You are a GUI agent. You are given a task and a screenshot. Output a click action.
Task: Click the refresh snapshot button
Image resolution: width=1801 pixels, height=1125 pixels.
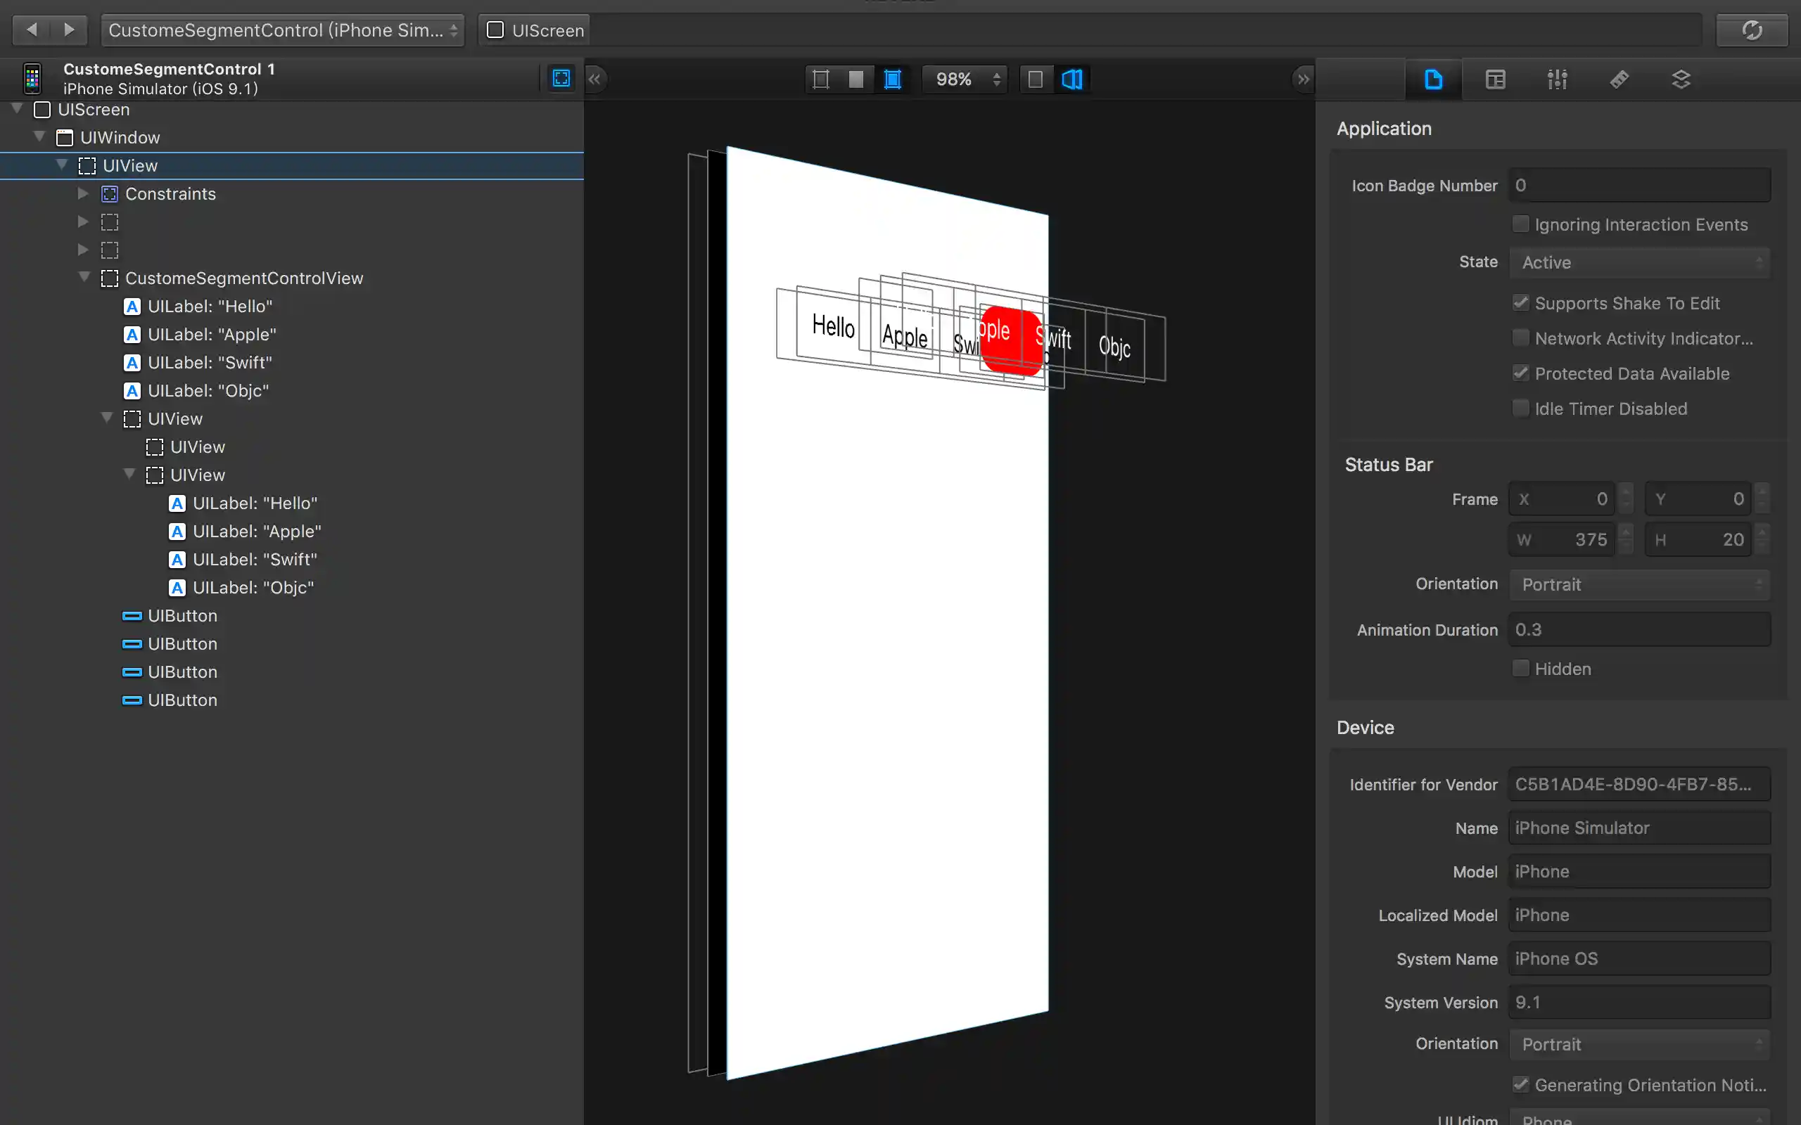pos(1751,30)
